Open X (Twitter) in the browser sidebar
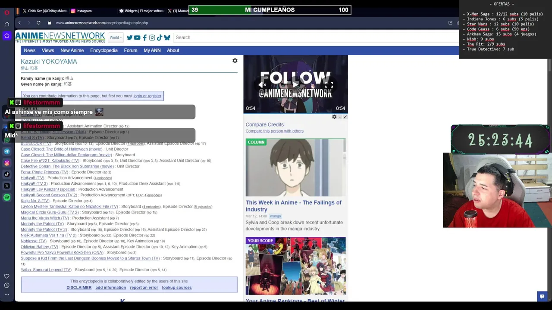 point(7,186)
